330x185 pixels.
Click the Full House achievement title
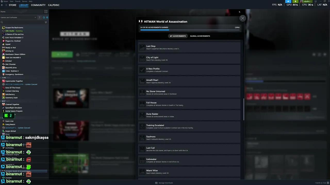(x=151, y=103)
